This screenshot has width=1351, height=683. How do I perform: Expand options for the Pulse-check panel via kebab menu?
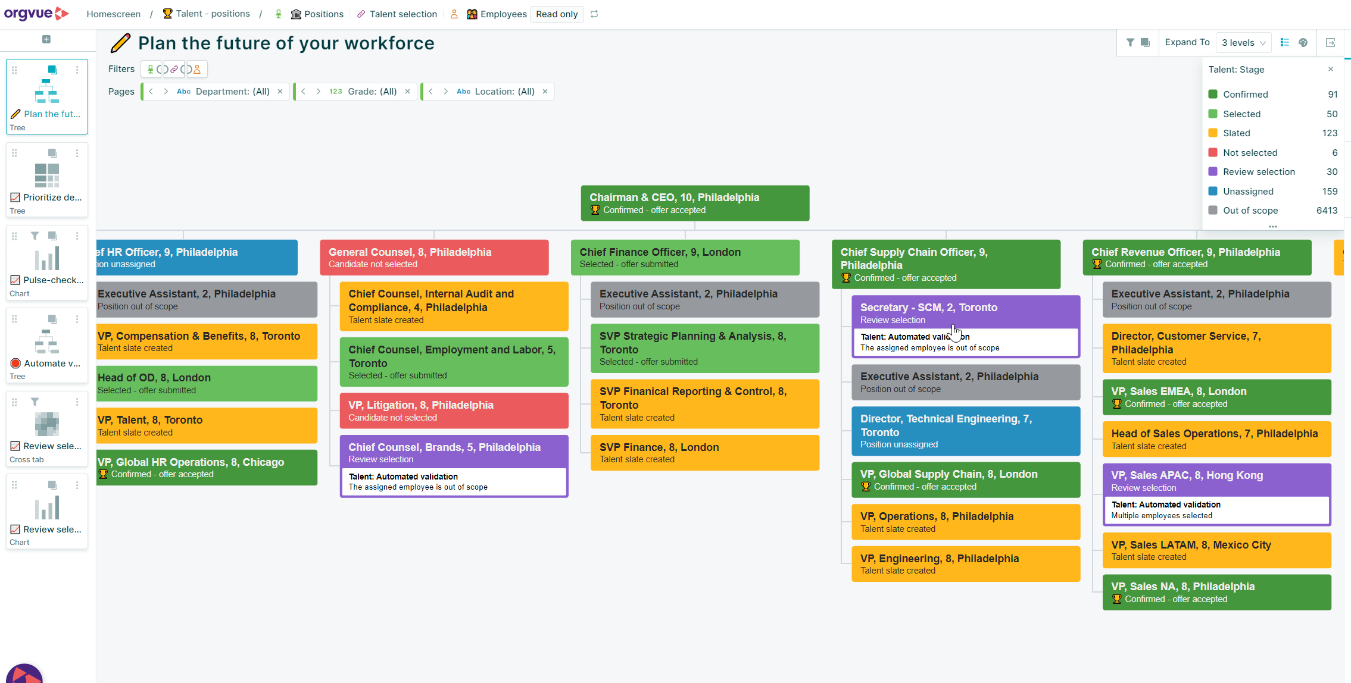tap(77, 236)
